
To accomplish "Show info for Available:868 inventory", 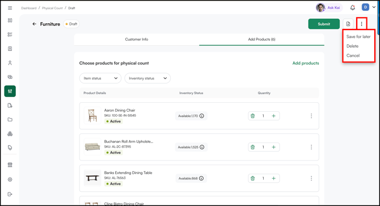I will [201, 178].
